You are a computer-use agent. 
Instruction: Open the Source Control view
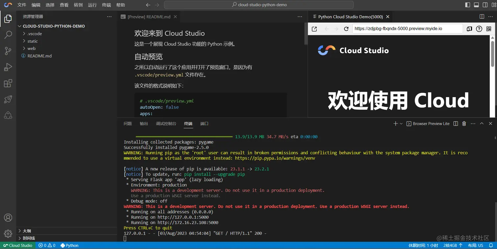[x=8, y=51]
